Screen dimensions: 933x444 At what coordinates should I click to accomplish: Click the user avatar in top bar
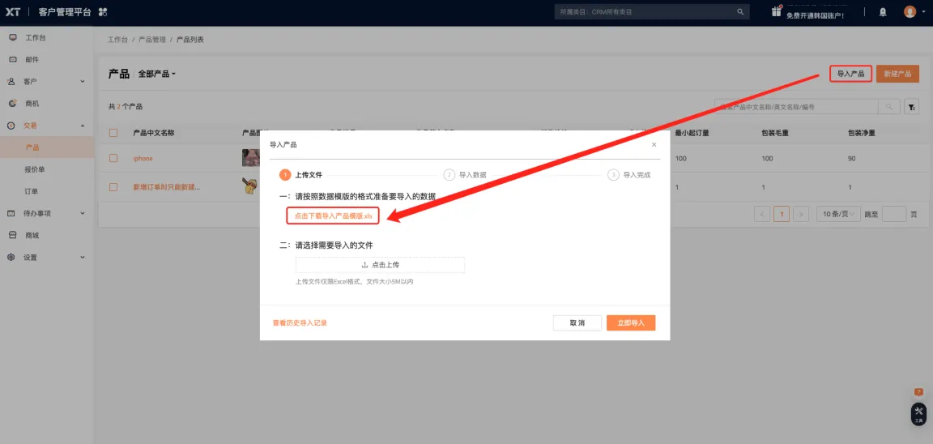point(910,12)
